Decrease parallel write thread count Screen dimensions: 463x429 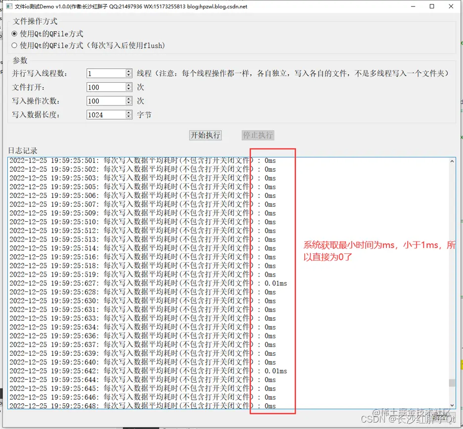coord(128,75)
